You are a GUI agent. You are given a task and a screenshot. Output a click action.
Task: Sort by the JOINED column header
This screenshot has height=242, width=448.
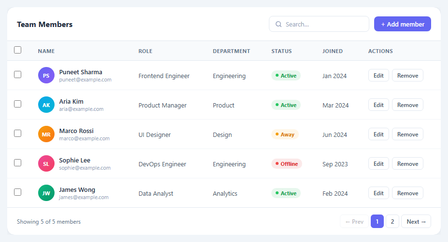tap(333, 51)
